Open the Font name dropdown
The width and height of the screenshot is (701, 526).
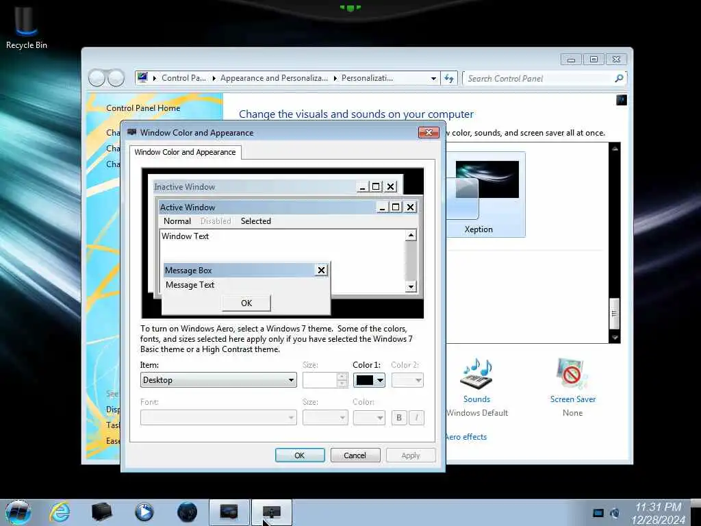[218, 417]
